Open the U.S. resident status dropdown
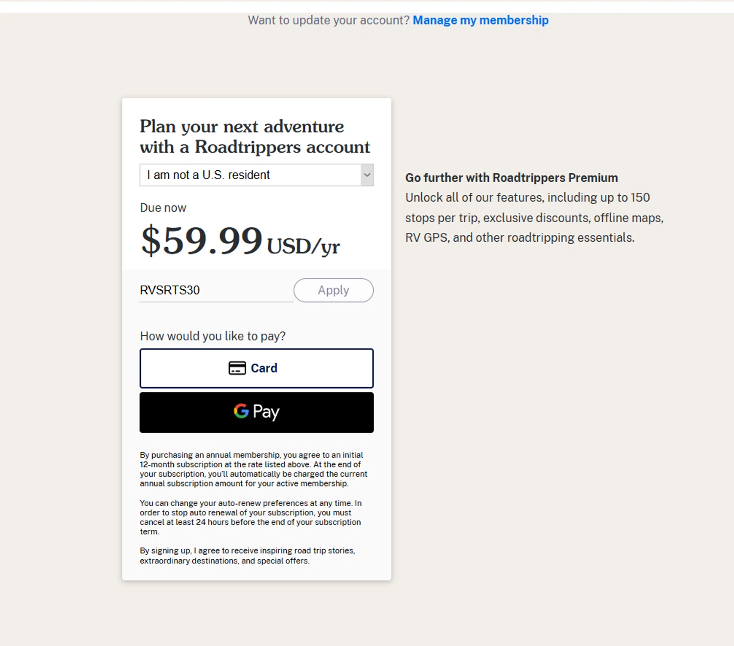 251,175
